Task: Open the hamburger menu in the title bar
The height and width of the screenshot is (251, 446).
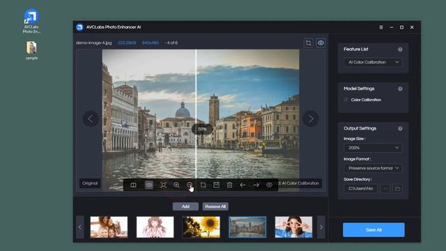Action: click(x=381, y=27)
